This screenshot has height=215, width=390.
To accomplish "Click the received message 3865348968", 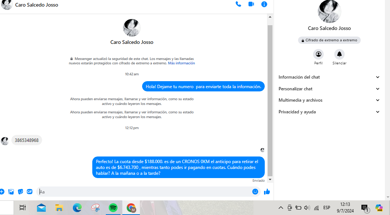I will [x=27, y=140].
